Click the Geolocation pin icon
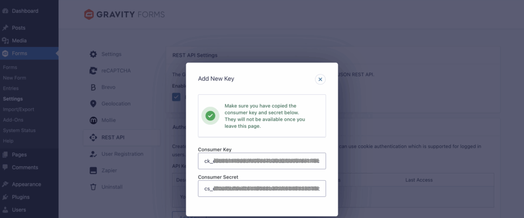 coord(93,104)
